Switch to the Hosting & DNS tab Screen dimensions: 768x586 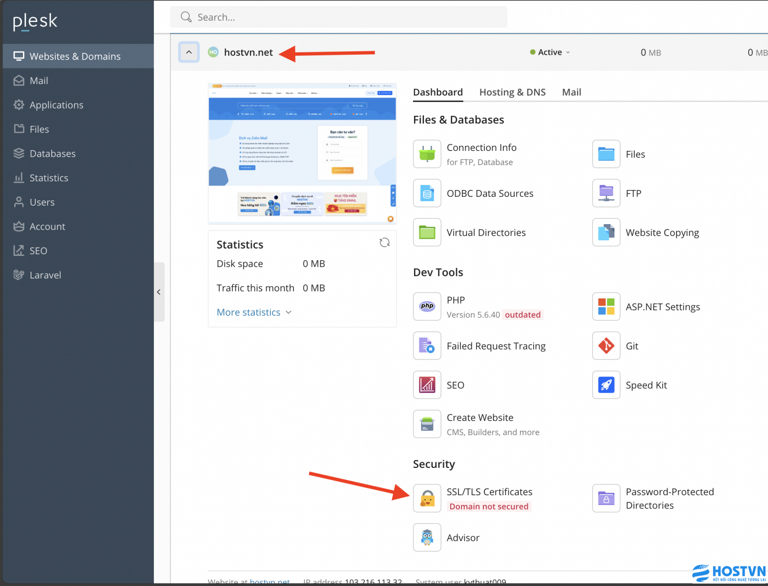click(x=513, y=92)
